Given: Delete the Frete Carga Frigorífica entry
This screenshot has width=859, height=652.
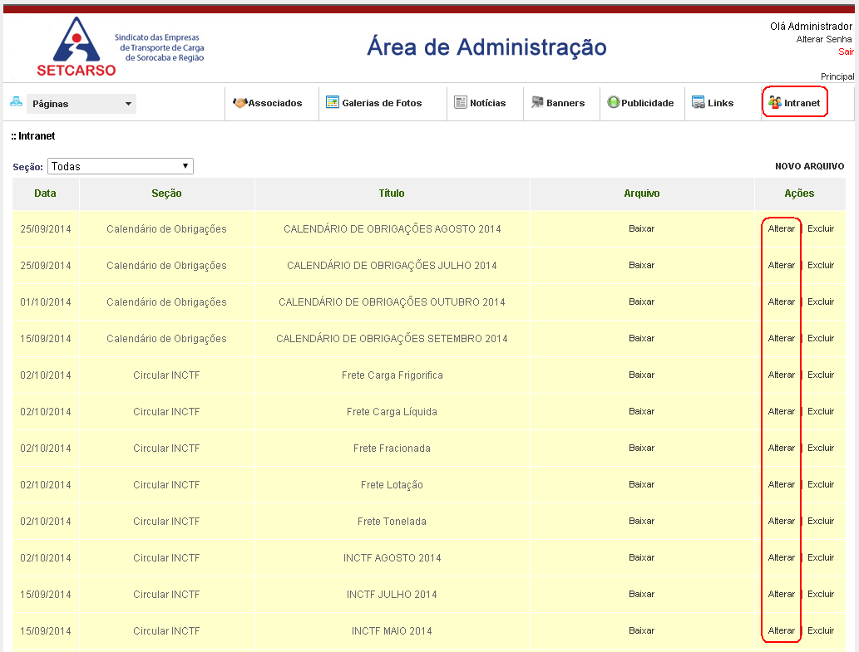Looking at the screenshot, I should [821, 375].
